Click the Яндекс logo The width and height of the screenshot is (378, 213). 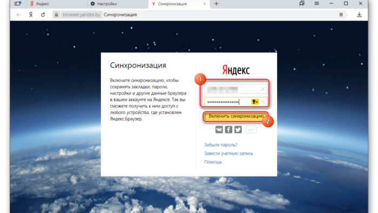click(x=236, y=70)
